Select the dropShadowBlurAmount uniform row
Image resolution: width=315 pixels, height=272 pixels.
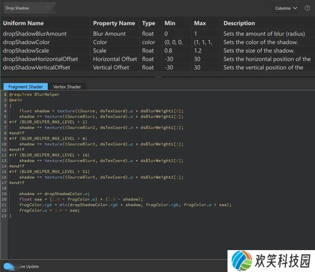click(157, 34)
